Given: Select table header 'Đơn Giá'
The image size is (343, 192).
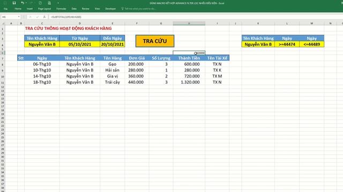Looking at the screenshot, I should [x=137, y=58].
